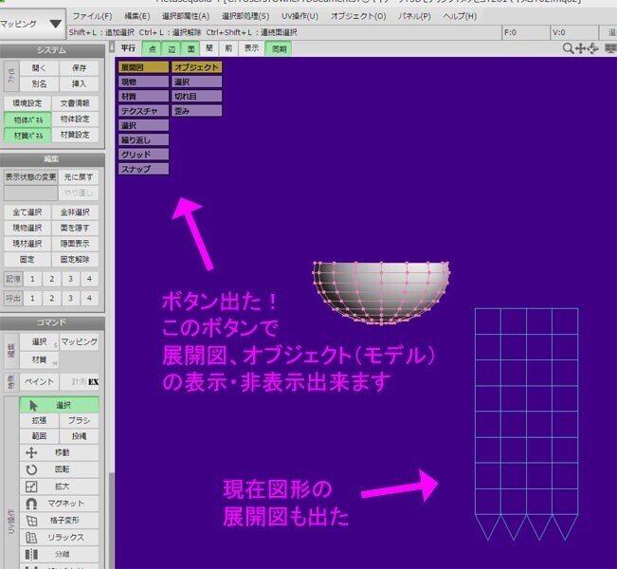This screenshot has height=569, width=617.
Task: Open the パネル(P) menu
Action: pos(414,16)
